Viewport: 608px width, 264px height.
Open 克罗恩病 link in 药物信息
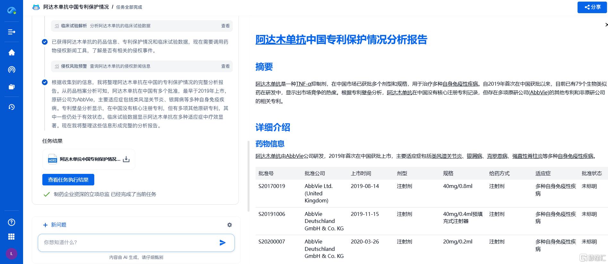tap(497, 156)
